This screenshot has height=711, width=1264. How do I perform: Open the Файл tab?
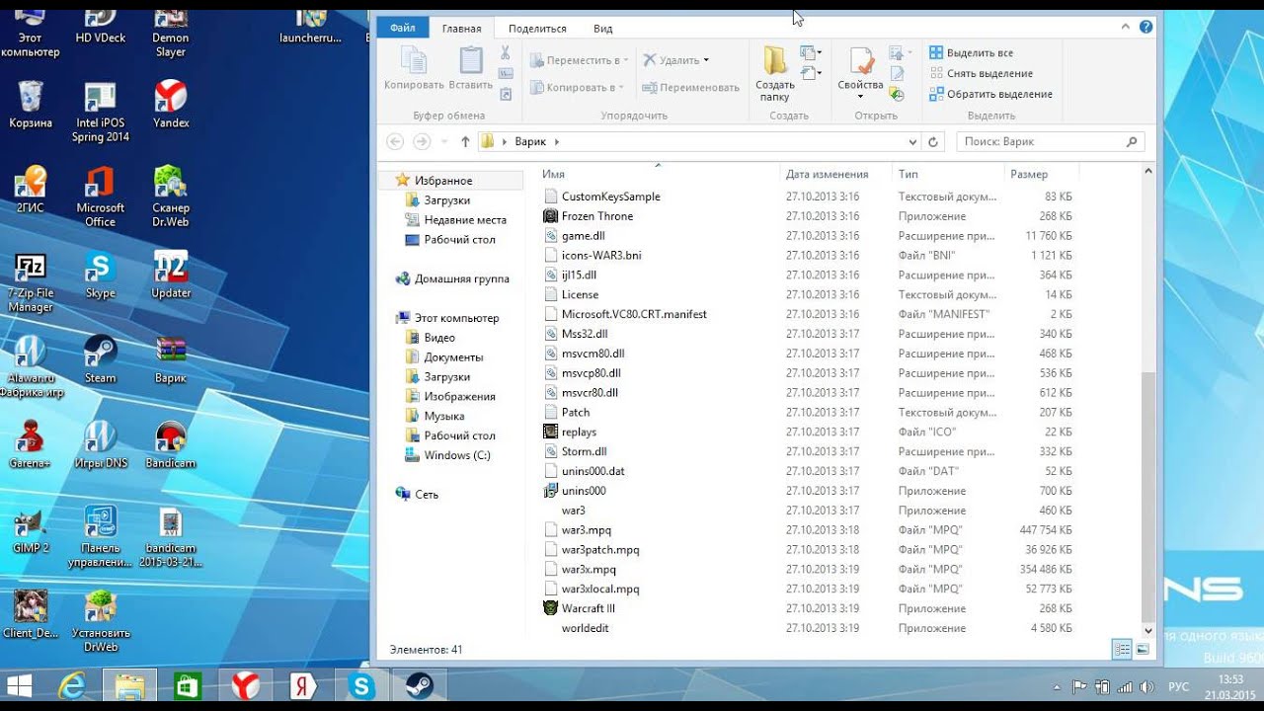[x=403, y=28]
